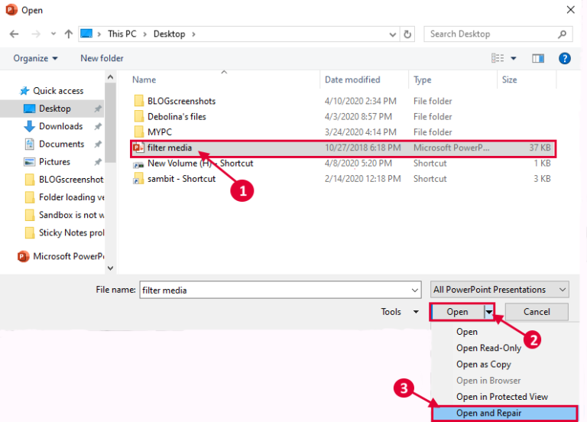Screen dimensions: 587x422
Task: Select the 'sambit - Shortcut' item
Action: pos(174,179)
